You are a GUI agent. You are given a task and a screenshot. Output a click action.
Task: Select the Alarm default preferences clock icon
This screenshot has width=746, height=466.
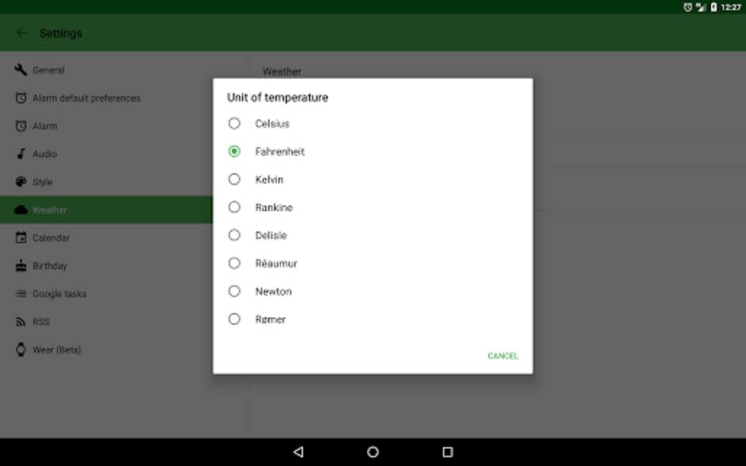[20, 98]
